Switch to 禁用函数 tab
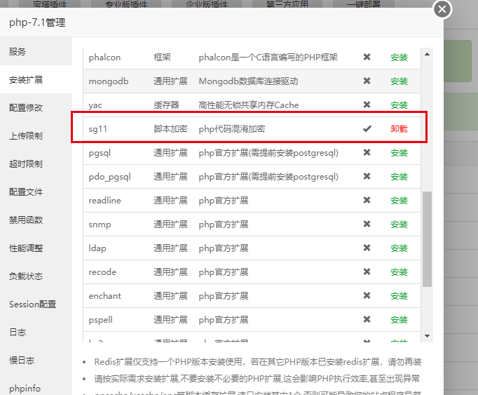478x395 pixels. point(36,220)
